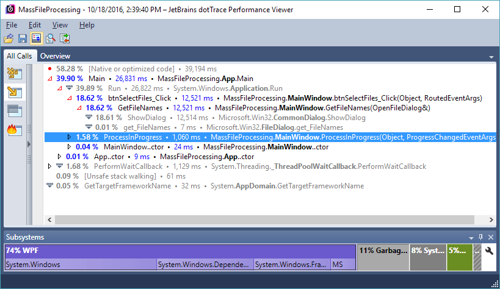The image size is (500, 289).
Task: Open the Edit menu
Action: (34, 25)
